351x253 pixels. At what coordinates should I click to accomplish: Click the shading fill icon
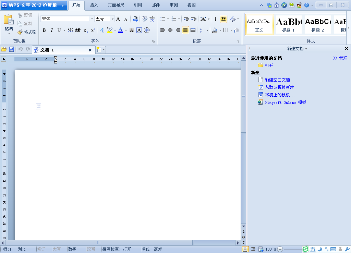(215, 30)
